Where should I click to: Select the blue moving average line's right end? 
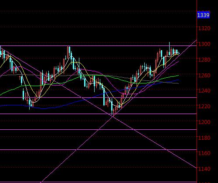(x=178, y=80)
